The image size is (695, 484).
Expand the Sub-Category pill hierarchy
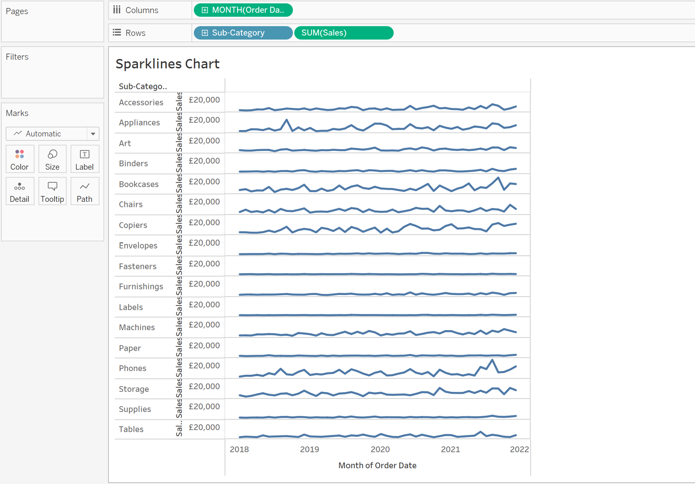pos(205,33)
